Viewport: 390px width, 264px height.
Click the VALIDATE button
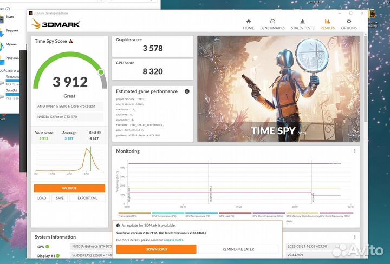[69, 188]
